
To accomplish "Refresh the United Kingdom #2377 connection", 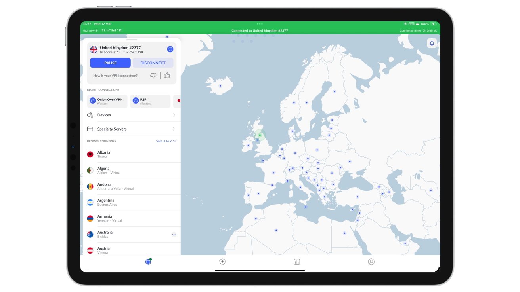I will click(170, 49).
